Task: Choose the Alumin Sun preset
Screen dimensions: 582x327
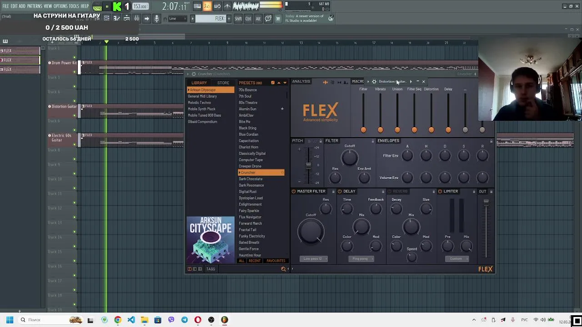Action: 247,109
